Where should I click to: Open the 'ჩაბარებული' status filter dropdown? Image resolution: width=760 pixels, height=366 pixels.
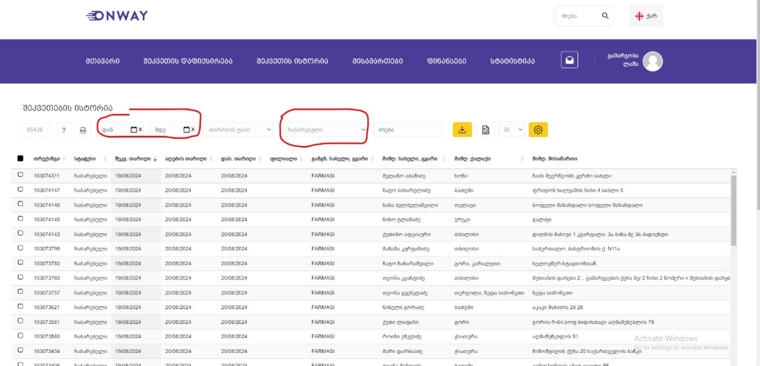click(325, 130)
